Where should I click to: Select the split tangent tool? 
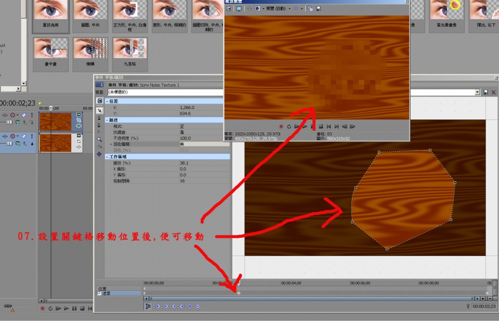click(x=99, y=132)
